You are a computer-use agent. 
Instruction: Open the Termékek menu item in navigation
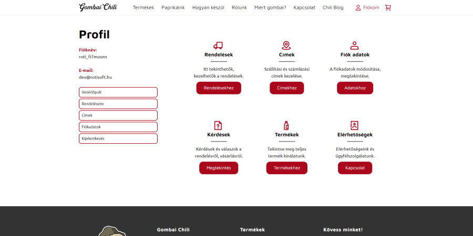click(x=143, y=8)
